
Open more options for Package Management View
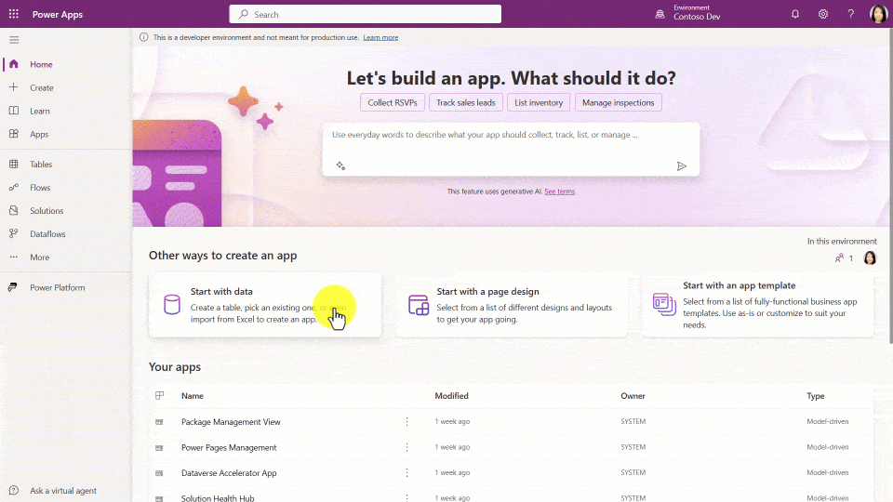click(407, 421)
